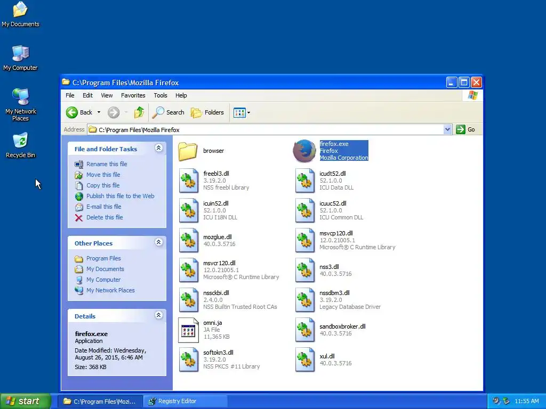This screenshot has width=546, height=409.
Task: Click the sandboxbroker.dll file name text
Action: pyautogui.click(x=342, y=326)
